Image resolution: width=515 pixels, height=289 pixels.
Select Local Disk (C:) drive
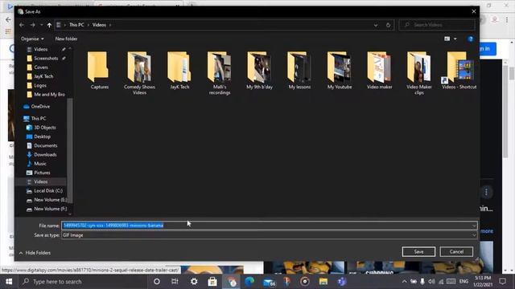coord(48,191)
